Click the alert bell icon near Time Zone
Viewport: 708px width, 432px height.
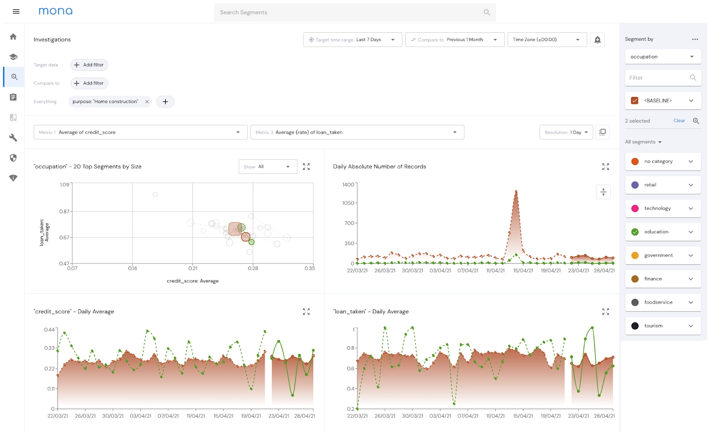(x=597, y=40)
